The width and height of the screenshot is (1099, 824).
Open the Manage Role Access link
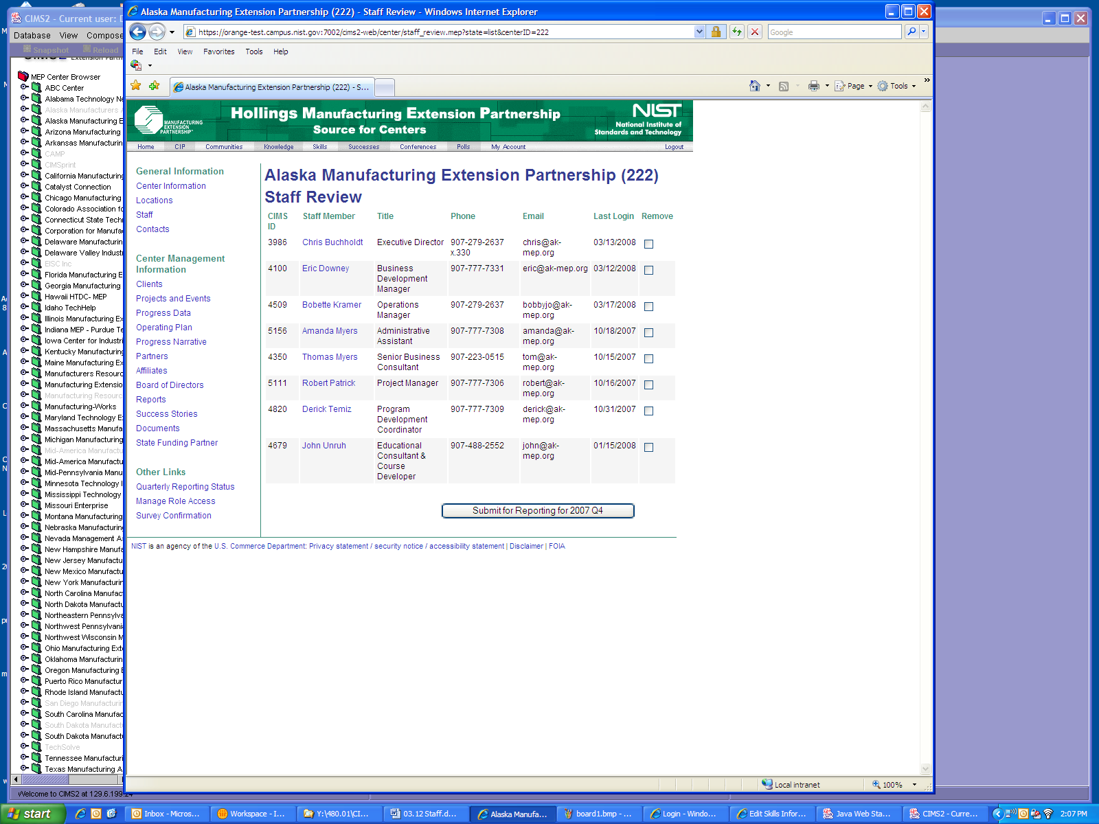(175, 501)
